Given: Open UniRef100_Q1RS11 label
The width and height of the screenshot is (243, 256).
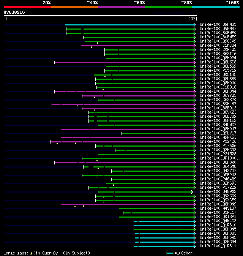Looking at the screenshot, I should [218, 246].
